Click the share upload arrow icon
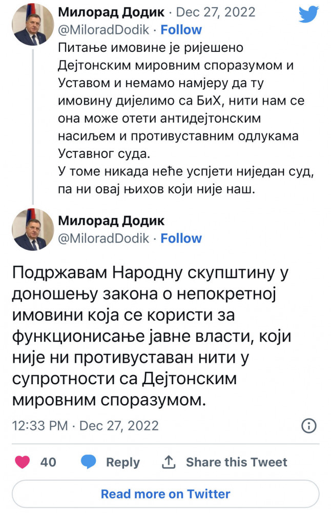This screenshot has height=513, width=331. tap(169, 462)
